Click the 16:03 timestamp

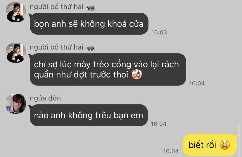(159, 32)
